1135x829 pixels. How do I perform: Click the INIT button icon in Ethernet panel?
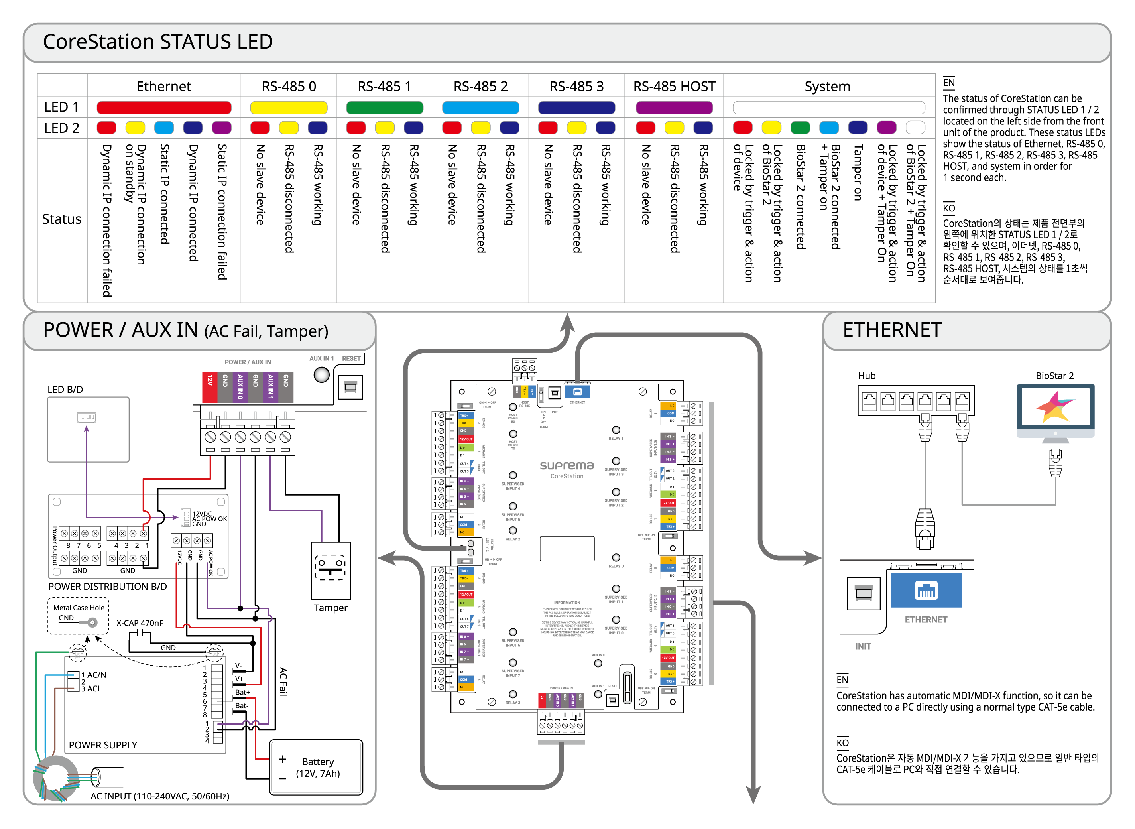863,594
